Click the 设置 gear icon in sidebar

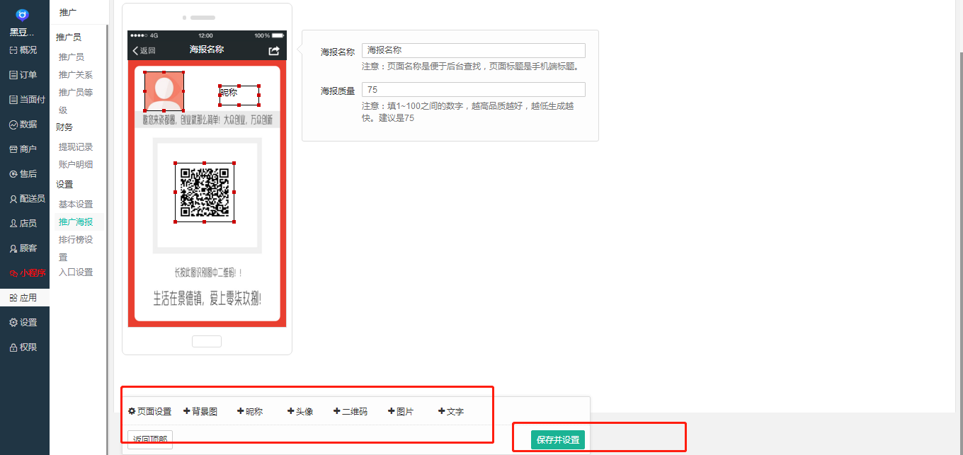pos(13,322)
